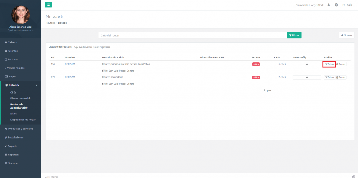
Task: Click the Dirección IP en VPN column header
Action: pos(212,58)
